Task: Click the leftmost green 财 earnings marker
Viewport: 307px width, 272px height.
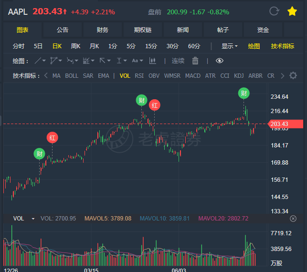Action: click(x=39, y=154)
